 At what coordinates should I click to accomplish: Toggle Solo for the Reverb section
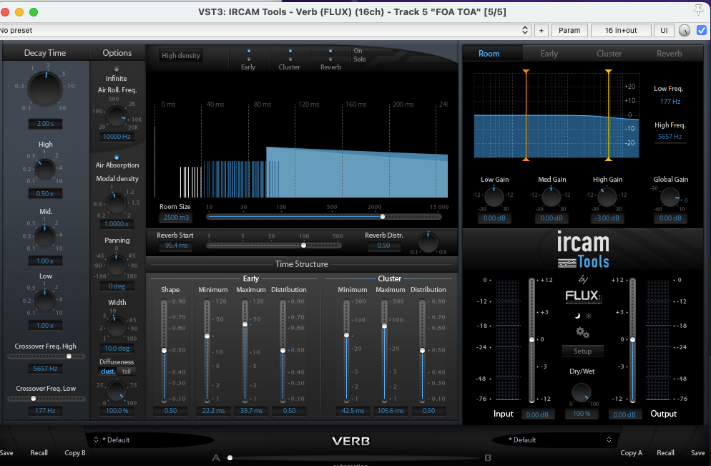pyautogui.click(x=330, y=59)
